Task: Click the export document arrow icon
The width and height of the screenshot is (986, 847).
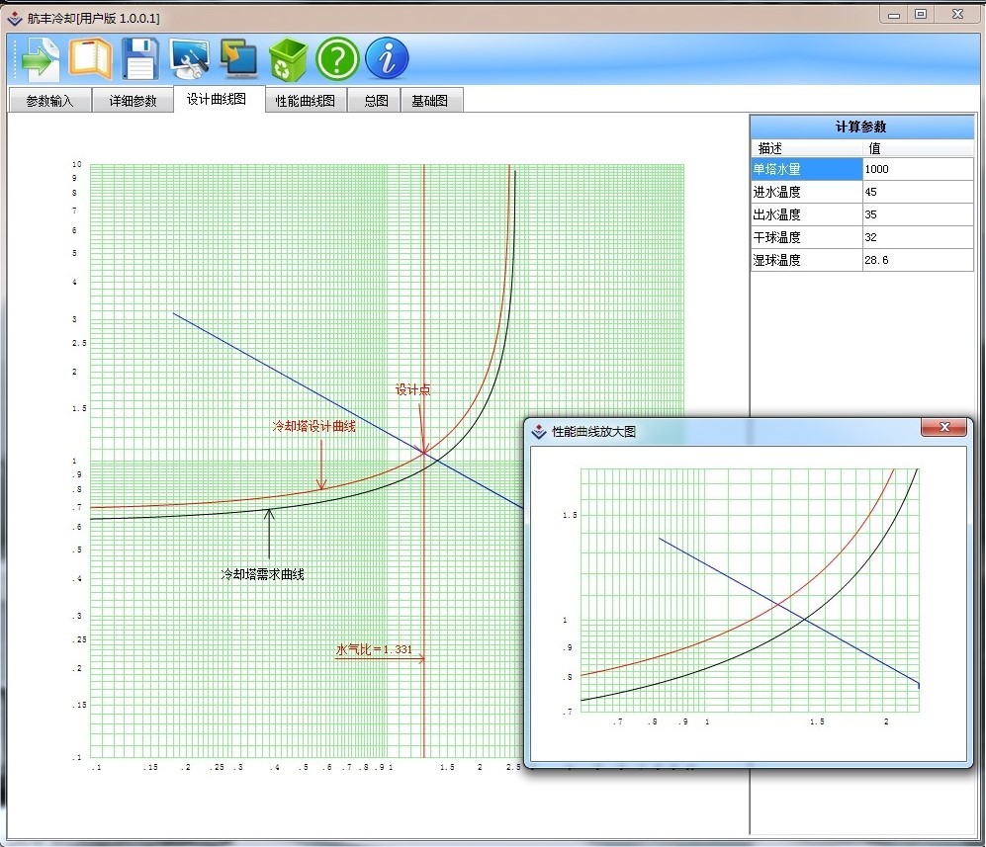Action: (x=41, y=59)
